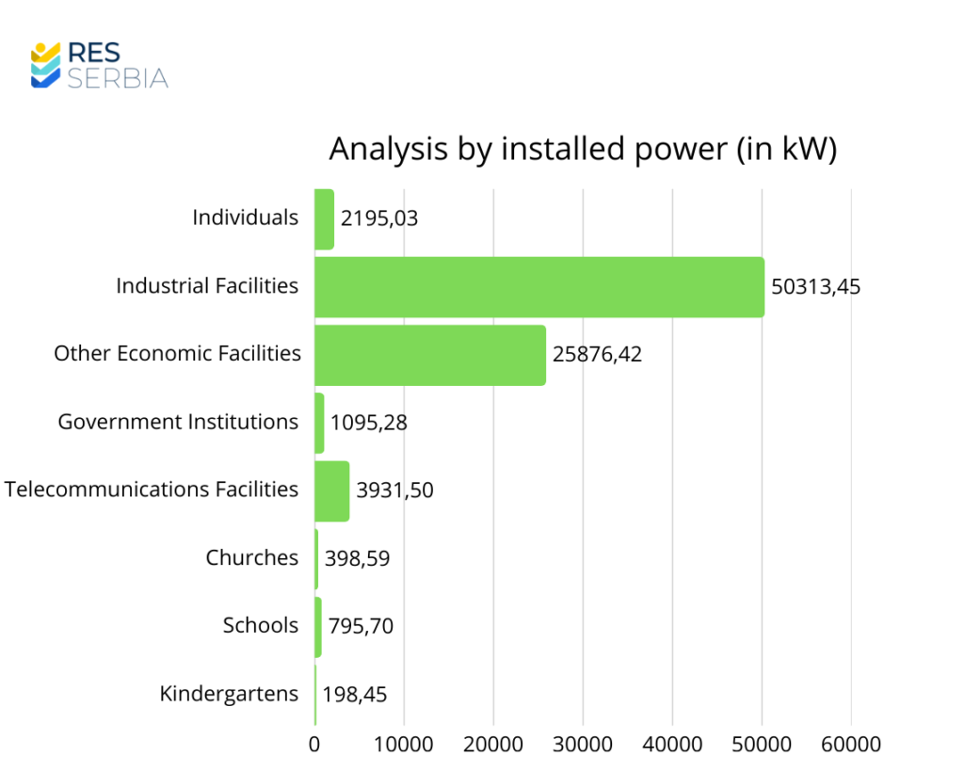Image resolution: width=964 pixels, height=771 pixels.
Task: Click the 30000 axis tick label
Action: pyautogui.click(x=583, y=745)
